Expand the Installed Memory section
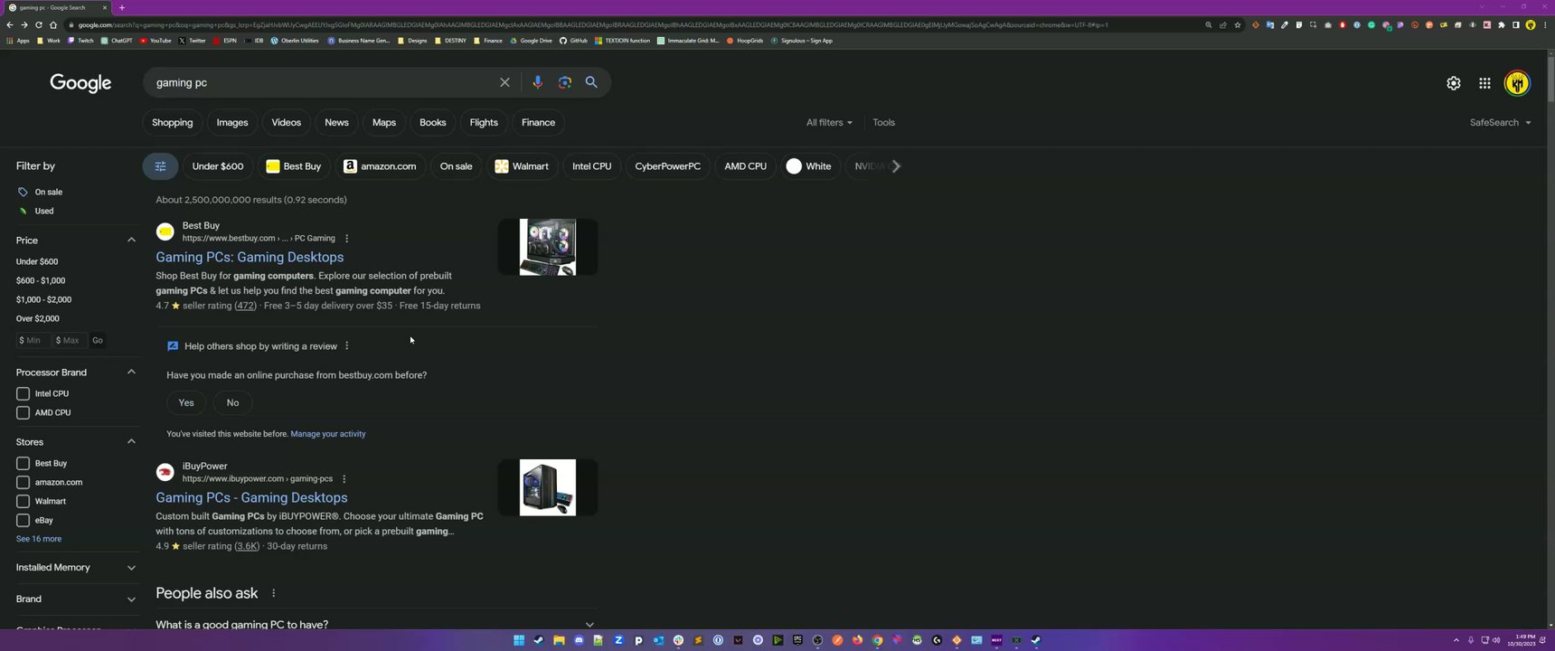Image resolution: width=1555 pixels, height=651 pixels. point(131,568)
